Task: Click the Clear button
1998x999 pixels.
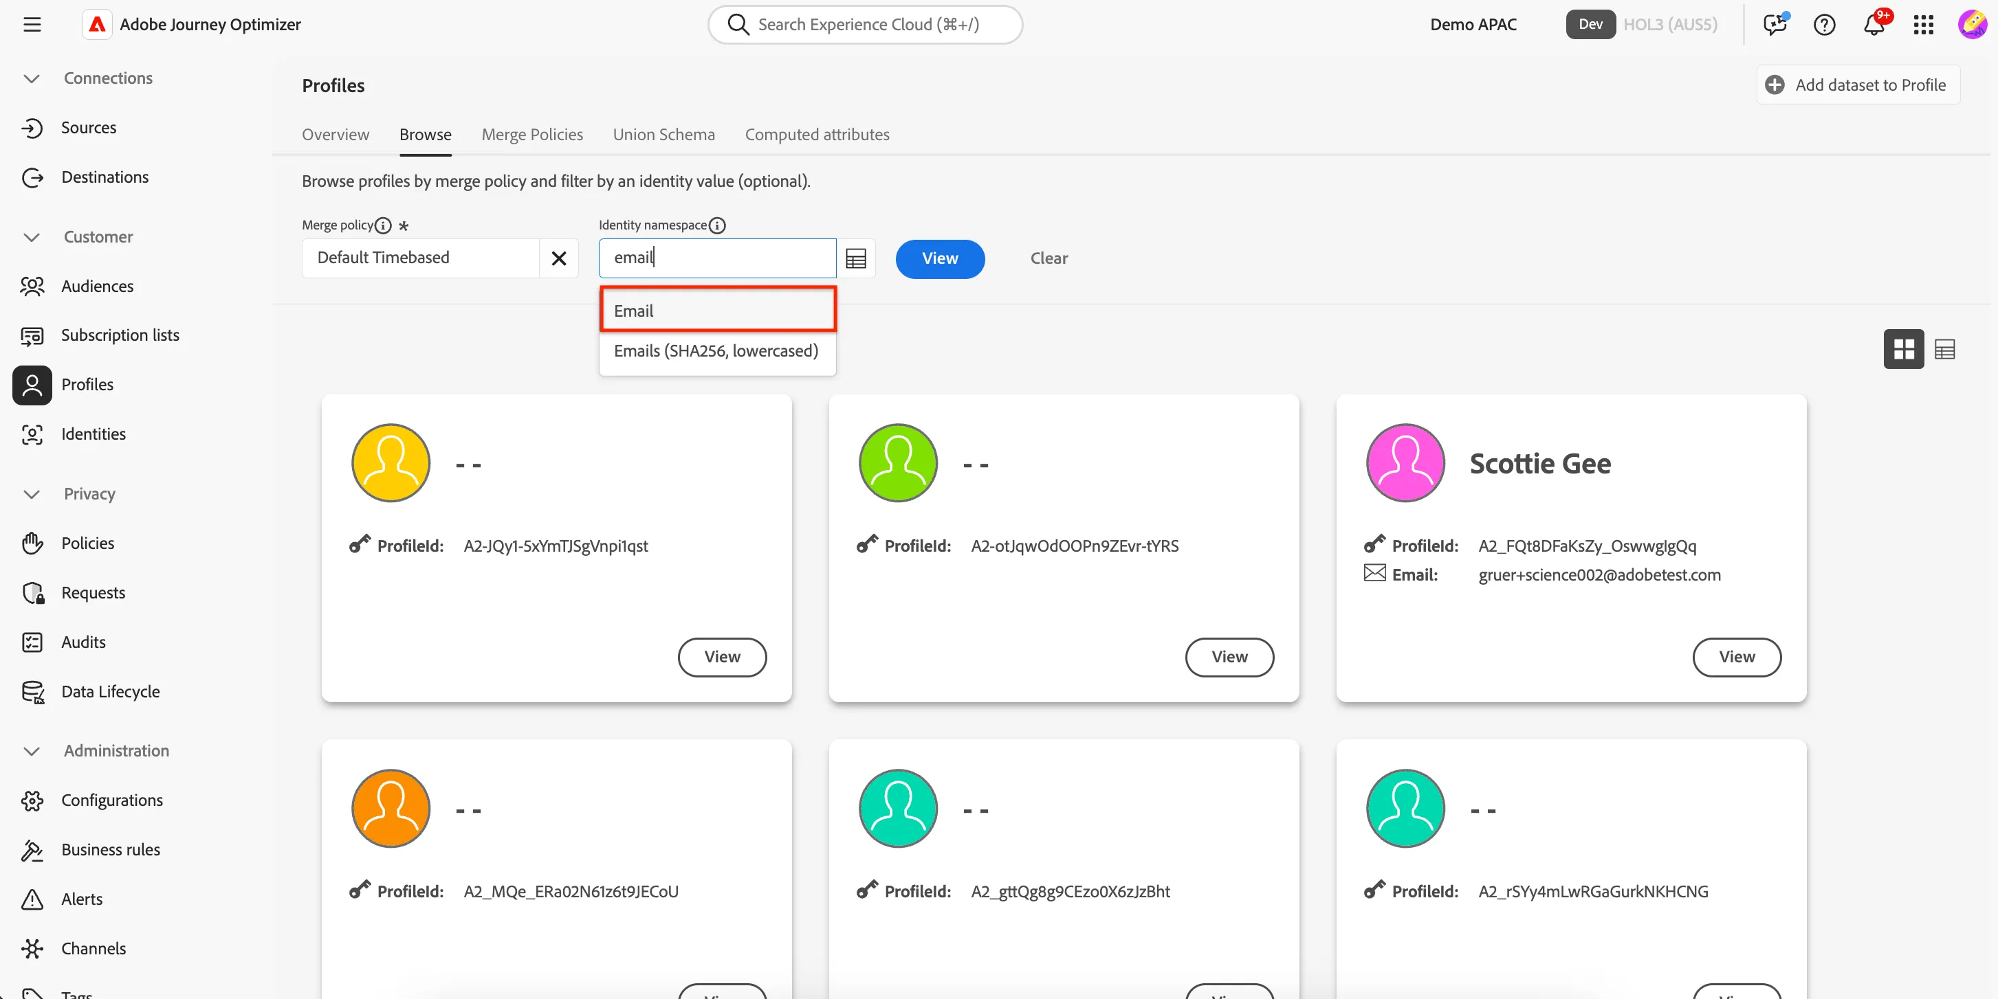Action: (x=1049, y=259)
